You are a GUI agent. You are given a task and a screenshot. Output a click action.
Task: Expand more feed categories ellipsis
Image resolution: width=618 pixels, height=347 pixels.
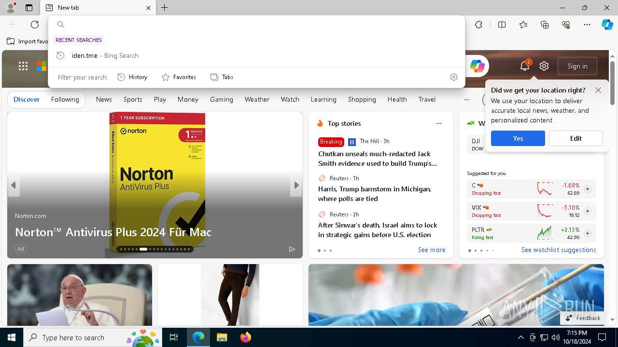pyautogui.click(x=466, y=99)
